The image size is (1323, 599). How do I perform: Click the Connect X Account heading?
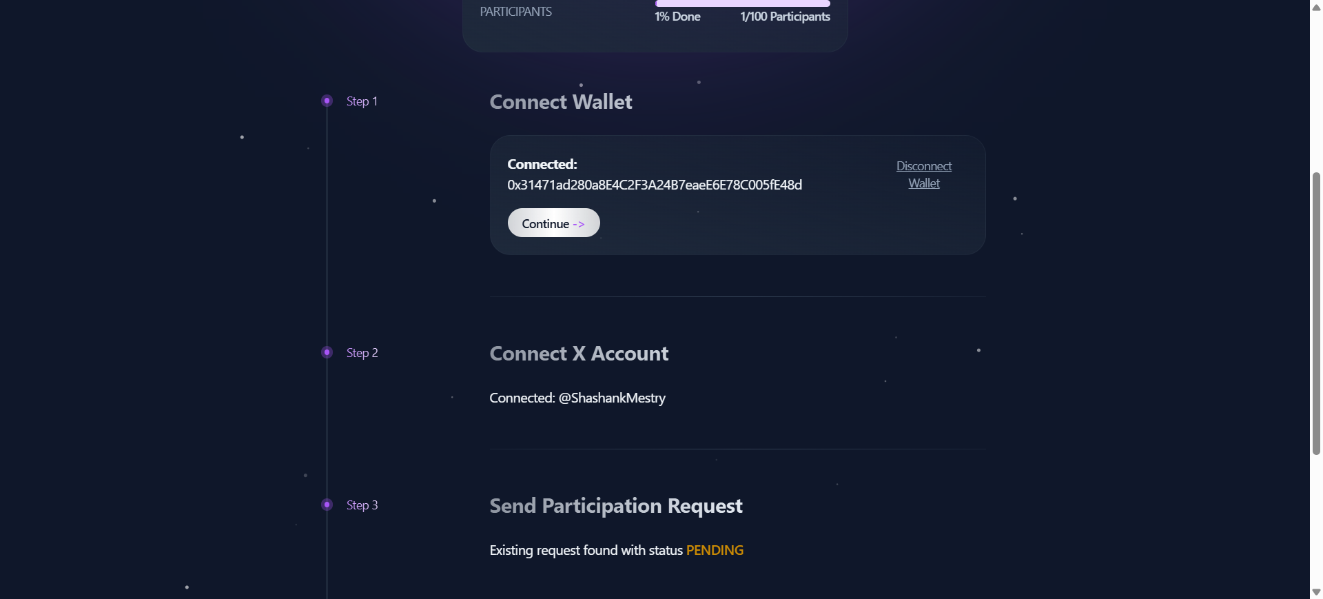pos(579,354)
